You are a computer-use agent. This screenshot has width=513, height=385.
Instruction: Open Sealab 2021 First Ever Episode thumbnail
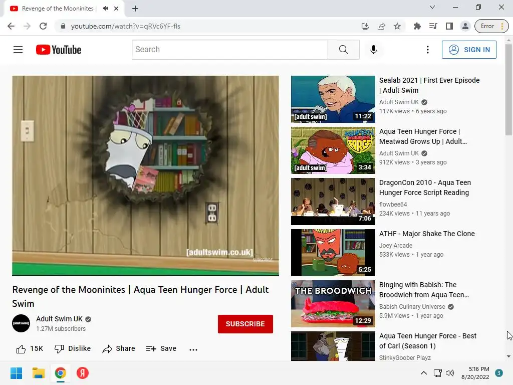click(x=333, y=99)
